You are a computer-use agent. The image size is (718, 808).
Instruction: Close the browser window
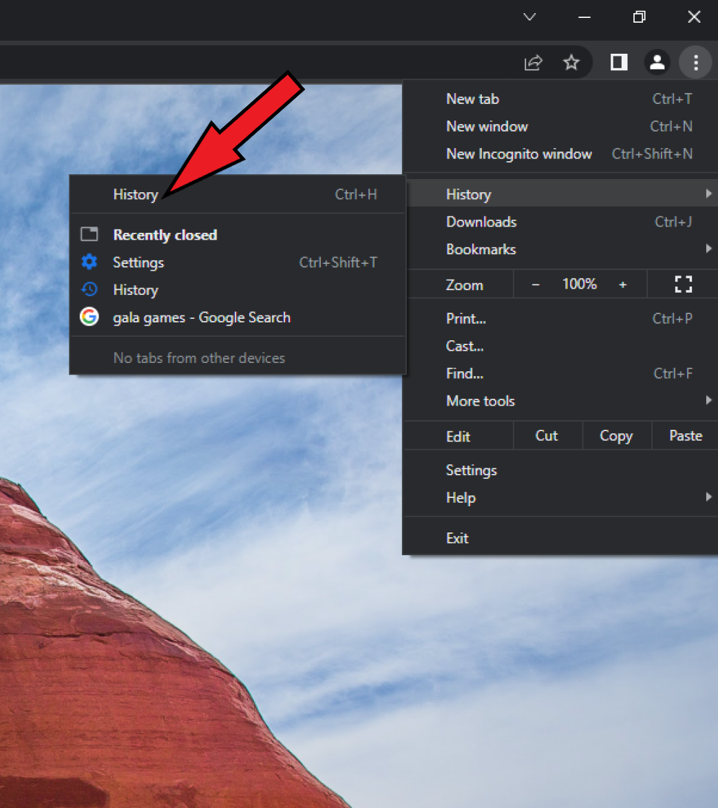click(694, 17)
